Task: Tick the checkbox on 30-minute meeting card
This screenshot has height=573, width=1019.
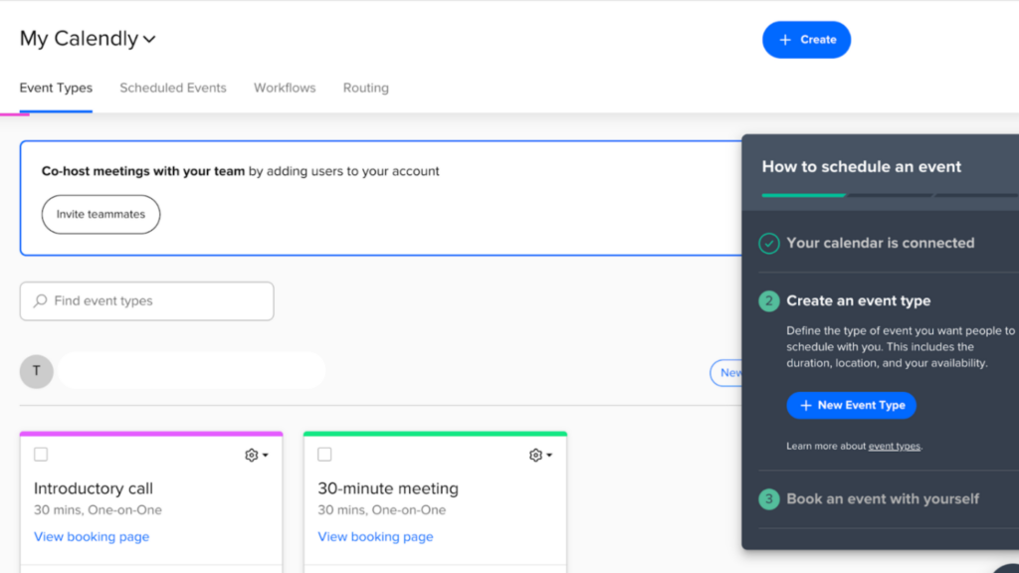Action: tap(323, 454)
